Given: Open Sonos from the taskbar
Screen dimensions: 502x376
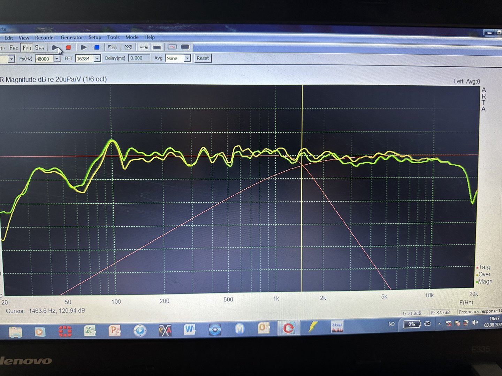Looking at the screenshot, I should click(x=215, y=329).
